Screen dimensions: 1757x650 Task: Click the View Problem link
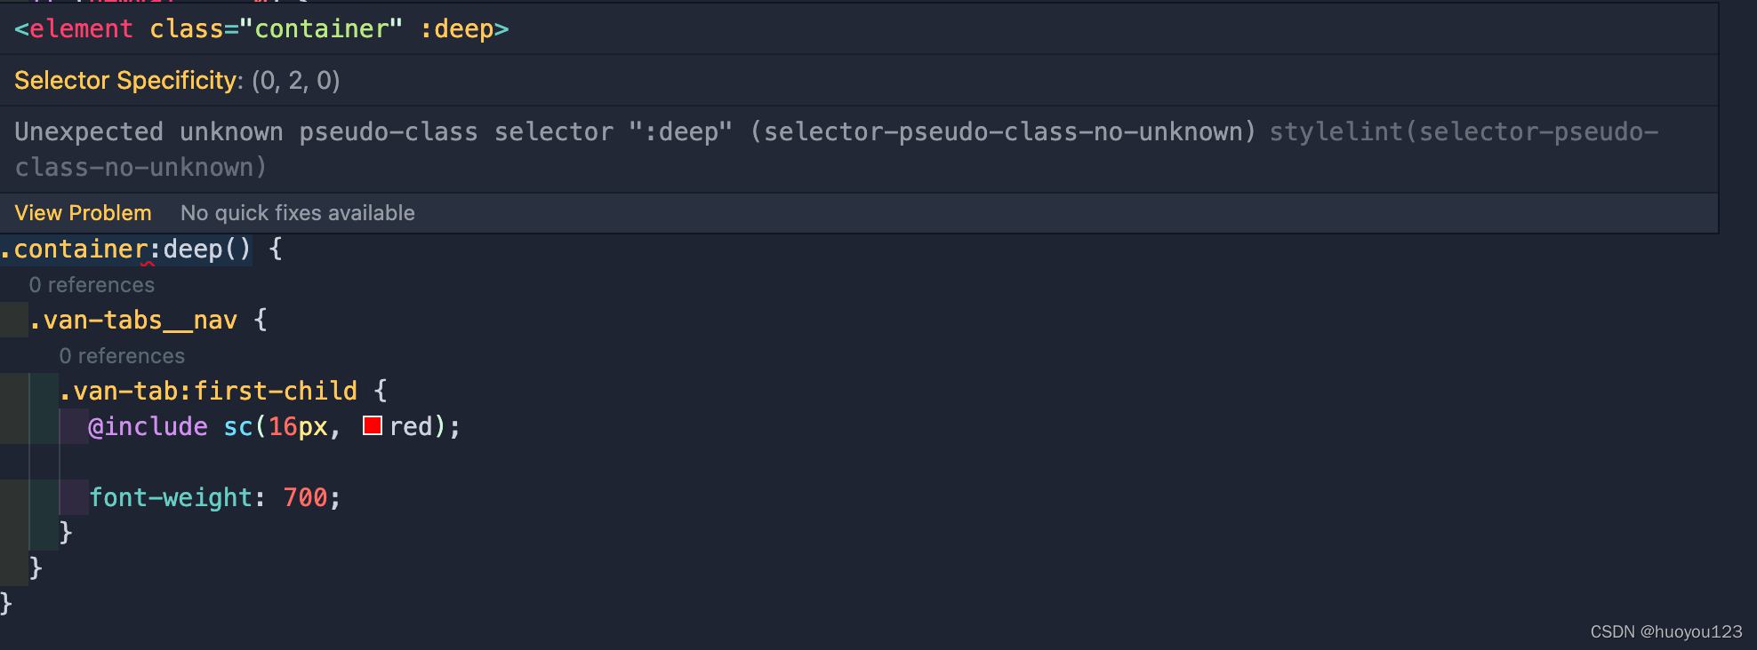coord(82,212)
